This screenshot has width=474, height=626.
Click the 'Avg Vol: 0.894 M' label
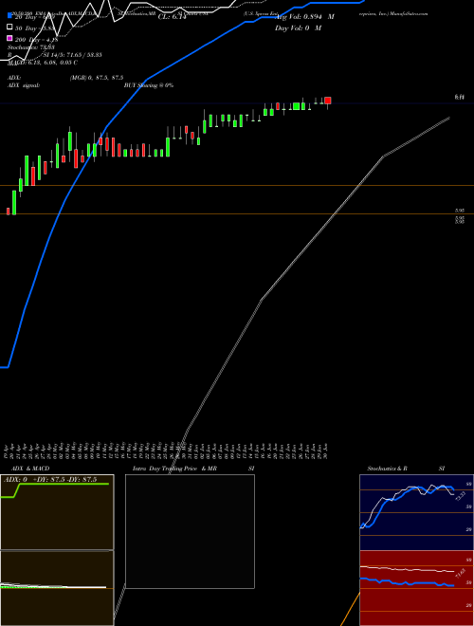[x=304, y=17]
